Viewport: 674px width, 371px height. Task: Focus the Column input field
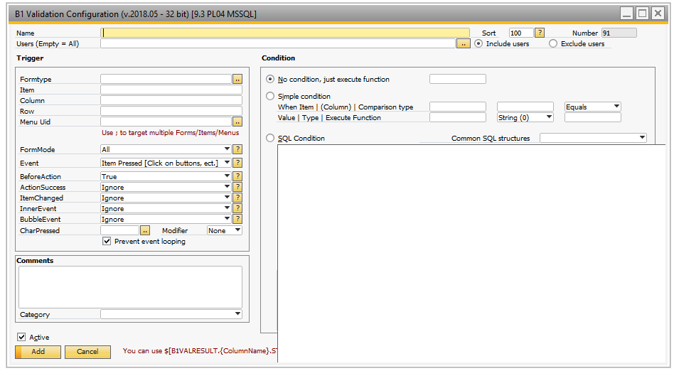tap(171, 100)
